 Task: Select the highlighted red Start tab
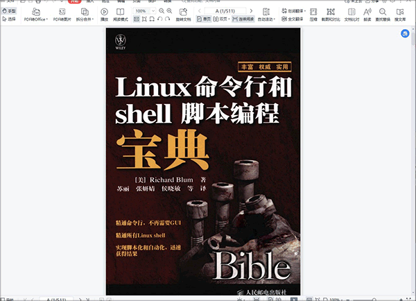point(75,1)
